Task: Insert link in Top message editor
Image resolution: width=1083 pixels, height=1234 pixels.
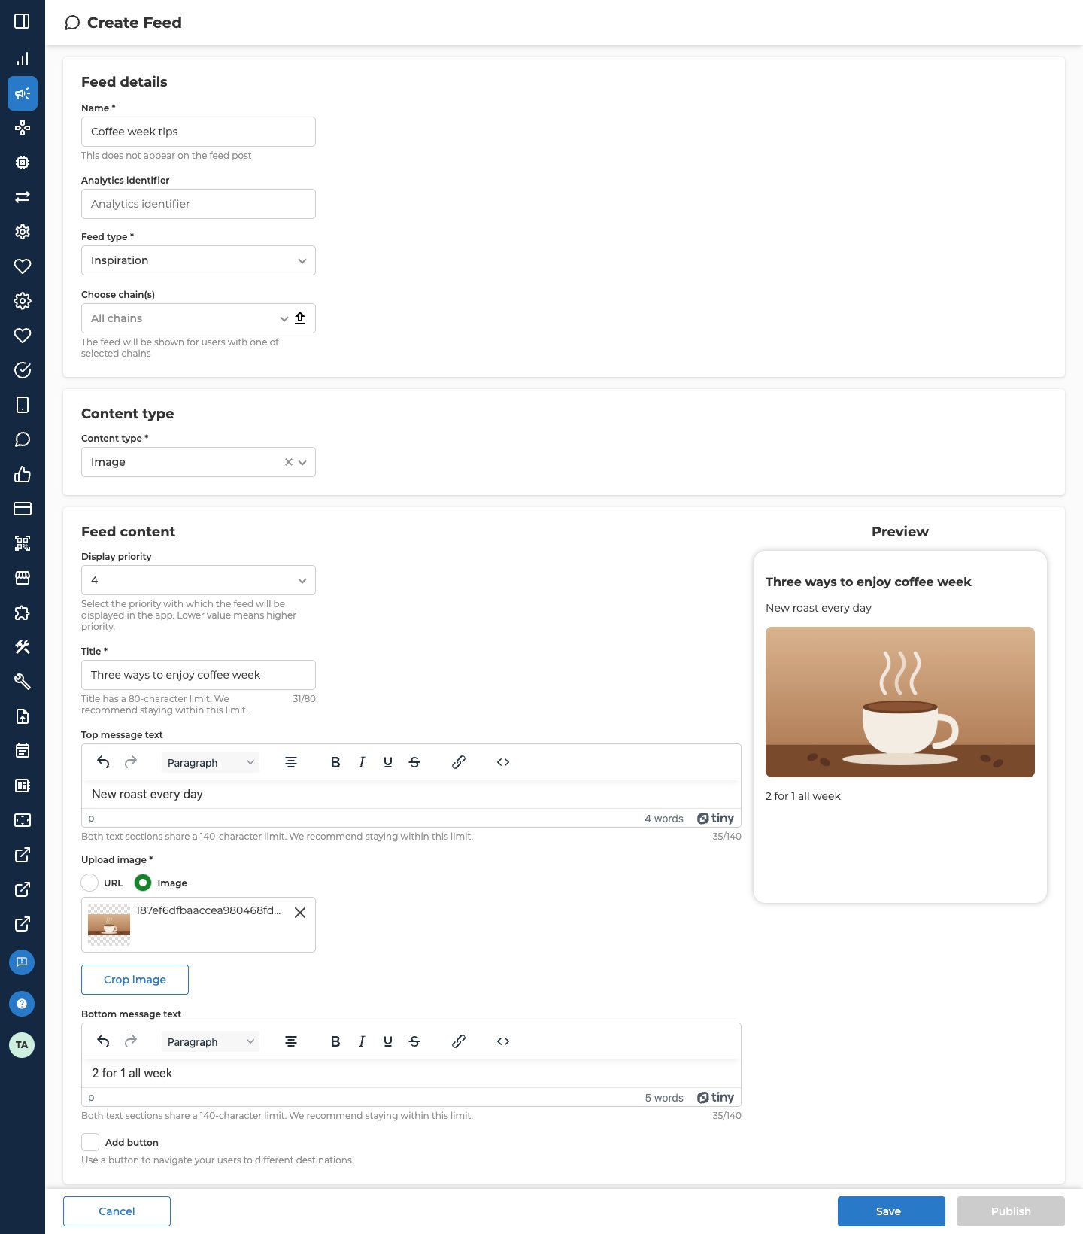Action: pos(459,762)
